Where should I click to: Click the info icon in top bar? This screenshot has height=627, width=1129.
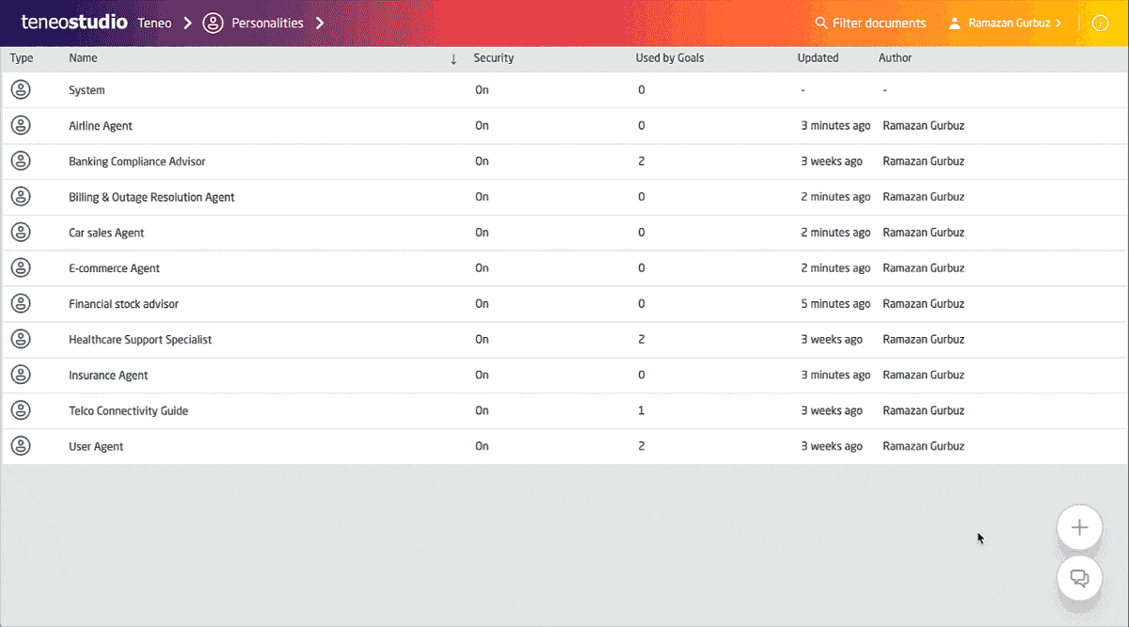[x=1100, y=24]
